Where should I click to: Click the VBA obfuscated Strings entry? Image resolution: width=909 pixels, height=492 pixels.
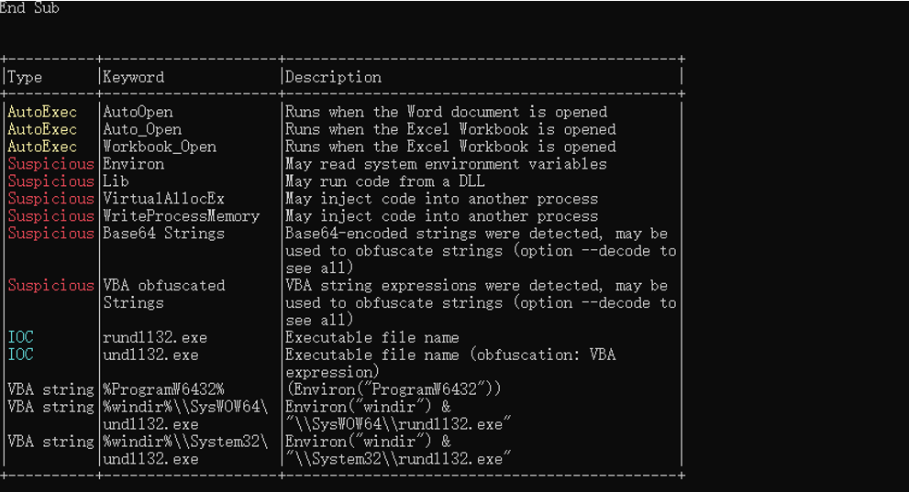coord(164,294)
